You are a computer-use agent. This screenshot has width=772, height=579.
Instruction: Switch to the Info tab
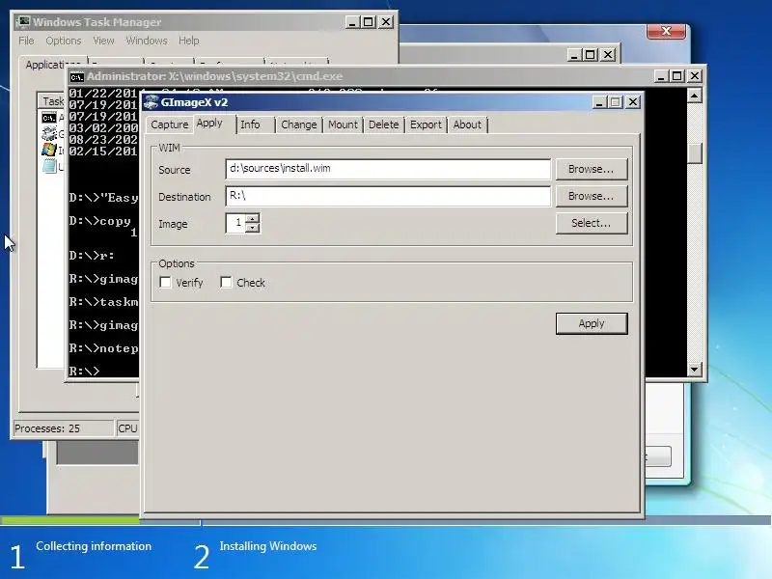point(250,124)
